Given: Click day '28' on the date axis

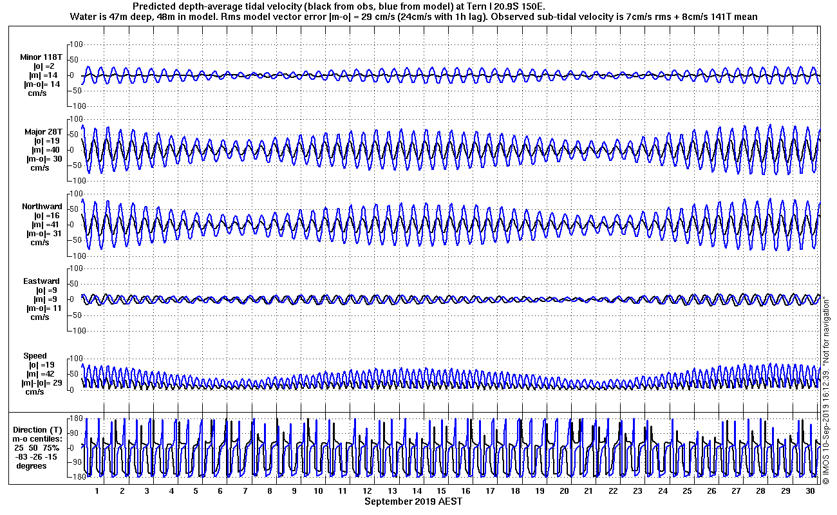Looking at the screenshot, I should point(762,491).
